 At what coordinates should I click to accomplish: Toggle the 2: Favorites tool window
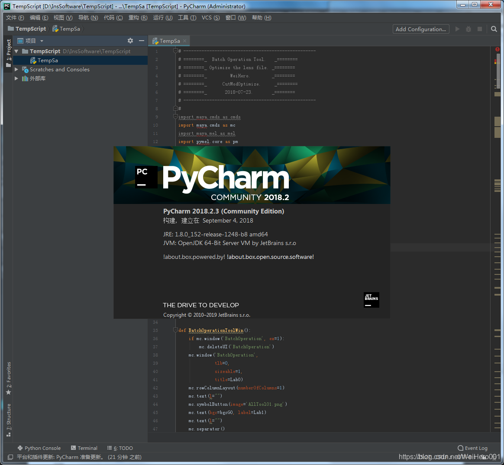pos(8,379)
